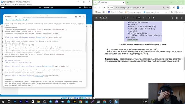The image size is (185, 104).
Task: Open a new Chrome tab
Action: pyautogui.click(x=128, y=2)
